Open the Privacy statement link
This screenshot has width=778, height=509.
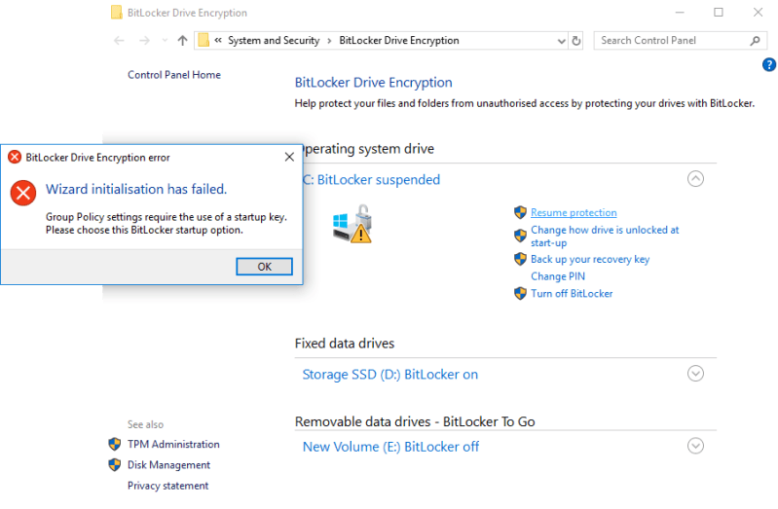(x=167, y=486)
